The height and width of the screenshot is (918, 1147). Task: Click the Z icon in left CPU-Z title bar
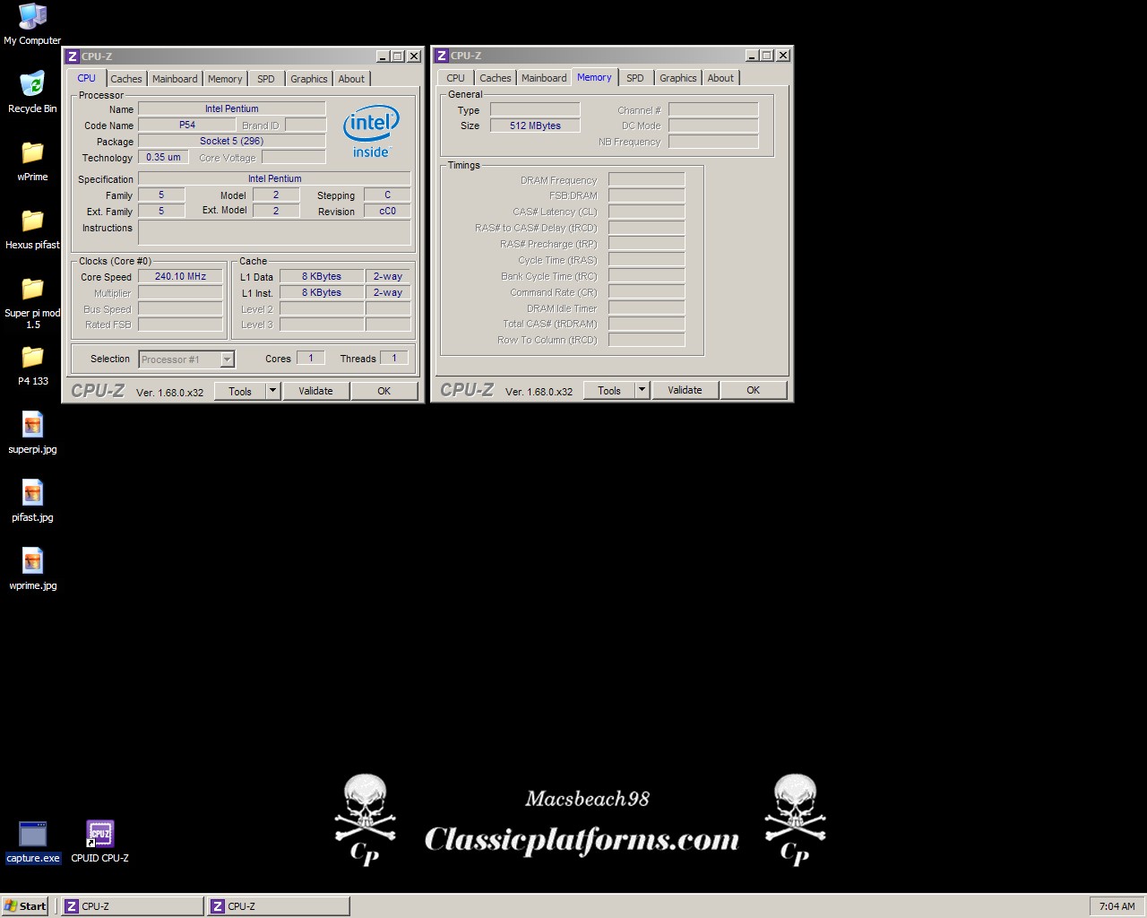click(73, 56)
